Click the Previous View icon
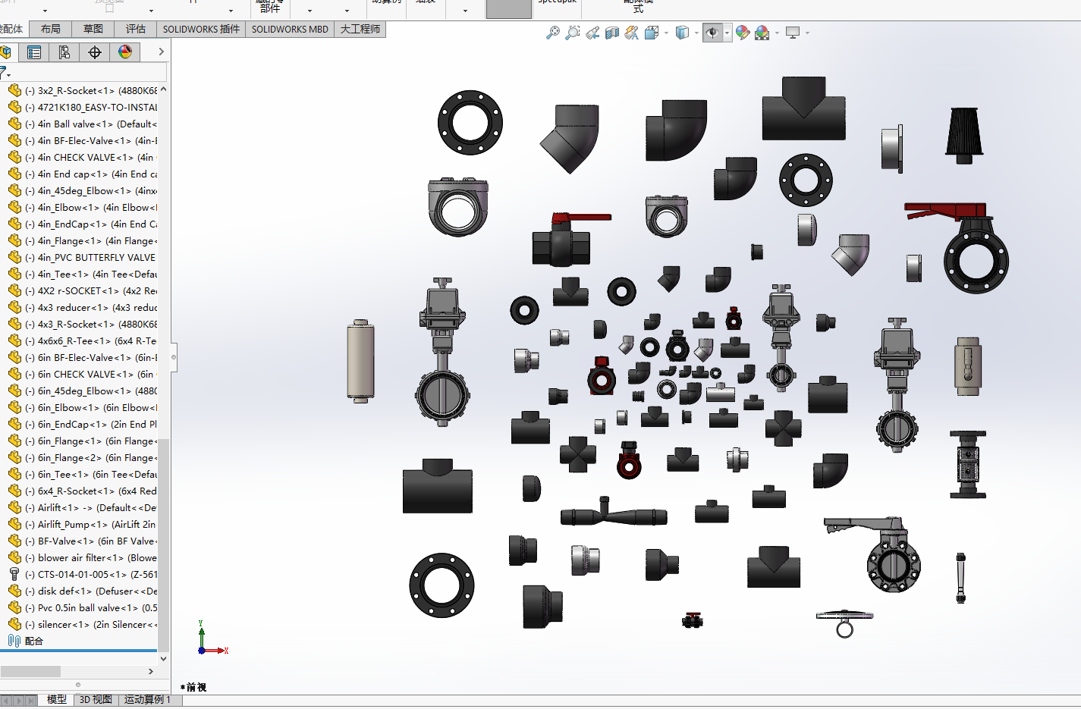The height and width of the screenshot is (709, 1081). tap(592, 33)
